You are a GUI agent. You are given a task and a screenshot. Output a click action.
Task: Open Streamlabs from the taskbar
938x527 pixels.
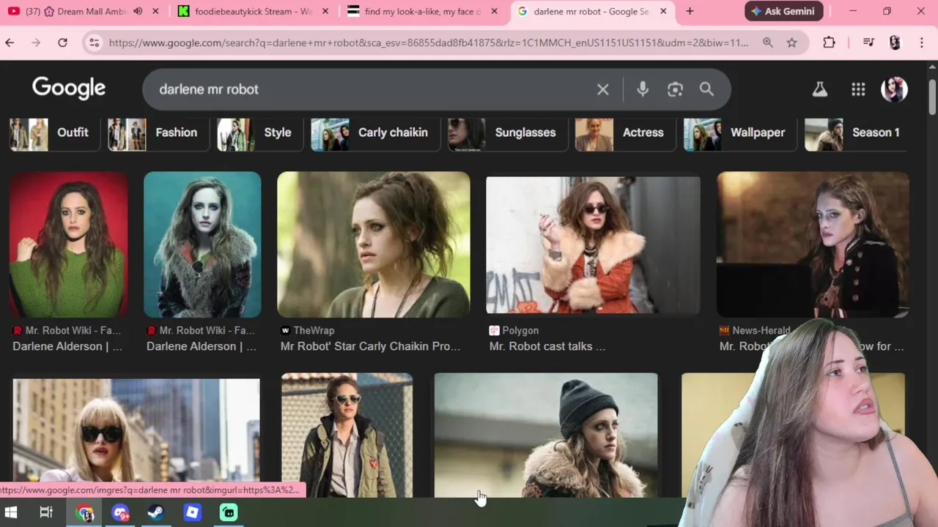pyautogui.click(x=229, y=512)
